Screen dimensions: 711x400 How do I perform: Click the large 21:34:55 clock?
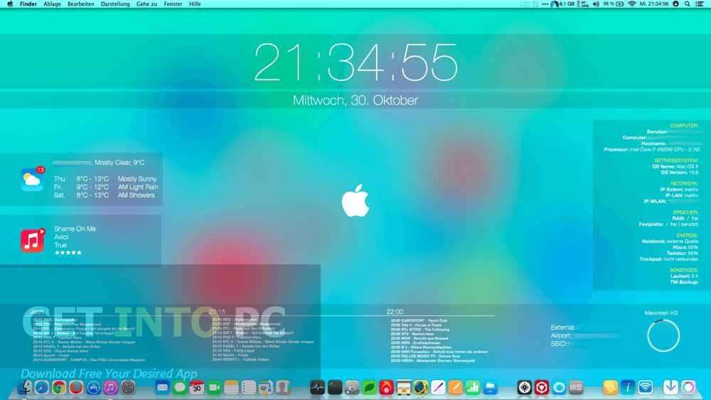pyautogui.click(x=355, y=63)
